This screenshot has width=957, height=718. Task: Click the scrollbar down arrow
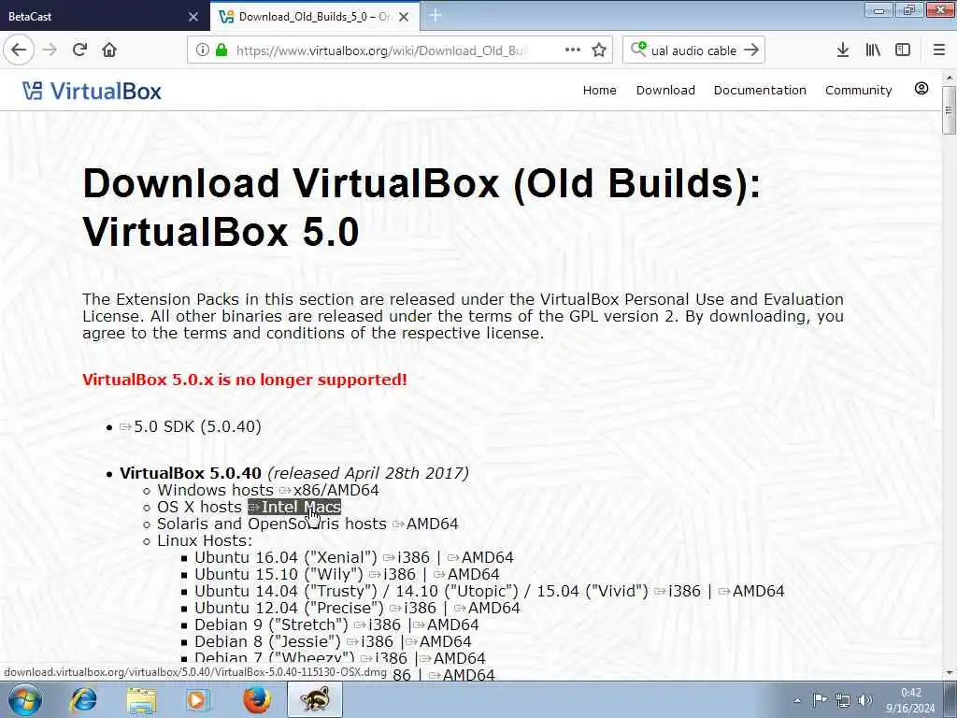[x=950, y=673]
